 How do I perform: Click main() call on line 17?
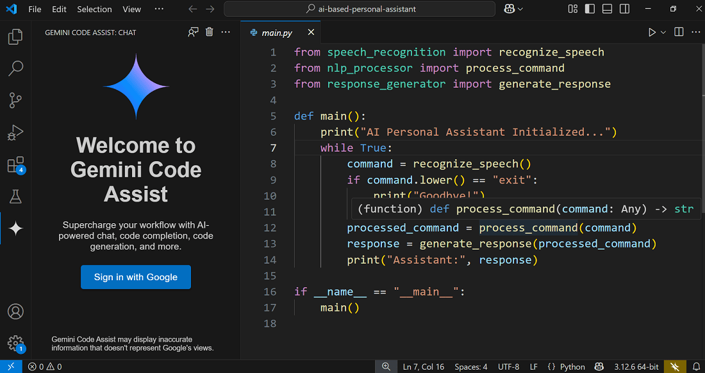(340, 308)
